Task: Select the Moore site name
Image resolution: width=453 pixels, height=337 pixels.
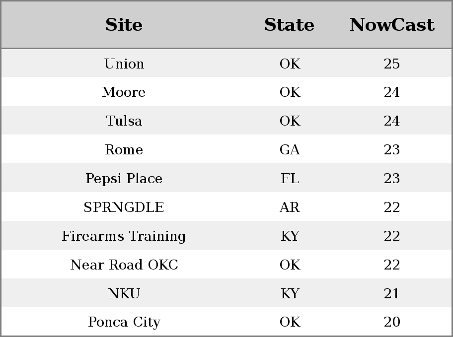Action: [124, 92]
